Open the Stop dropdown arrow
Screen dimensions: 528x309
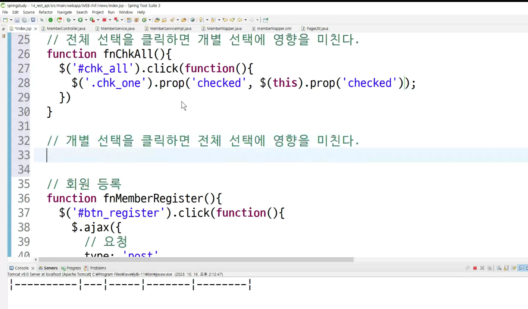pyautogui.click(x=110, y=20)
